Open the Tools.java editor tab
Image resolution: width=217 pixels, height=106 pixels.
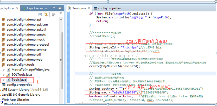[x=79, y=8]
